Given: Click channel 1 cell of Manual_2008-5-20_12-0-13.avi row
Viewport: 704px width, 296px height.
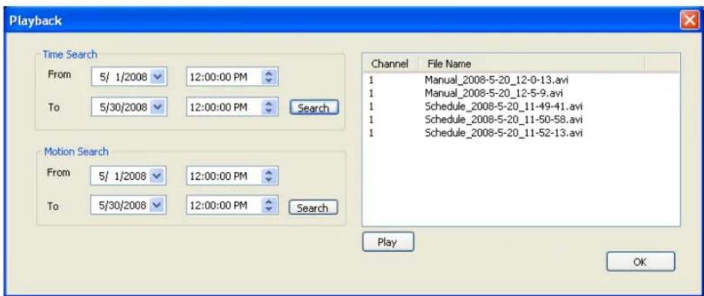Looking at the screenshot, I should point(371,81).
